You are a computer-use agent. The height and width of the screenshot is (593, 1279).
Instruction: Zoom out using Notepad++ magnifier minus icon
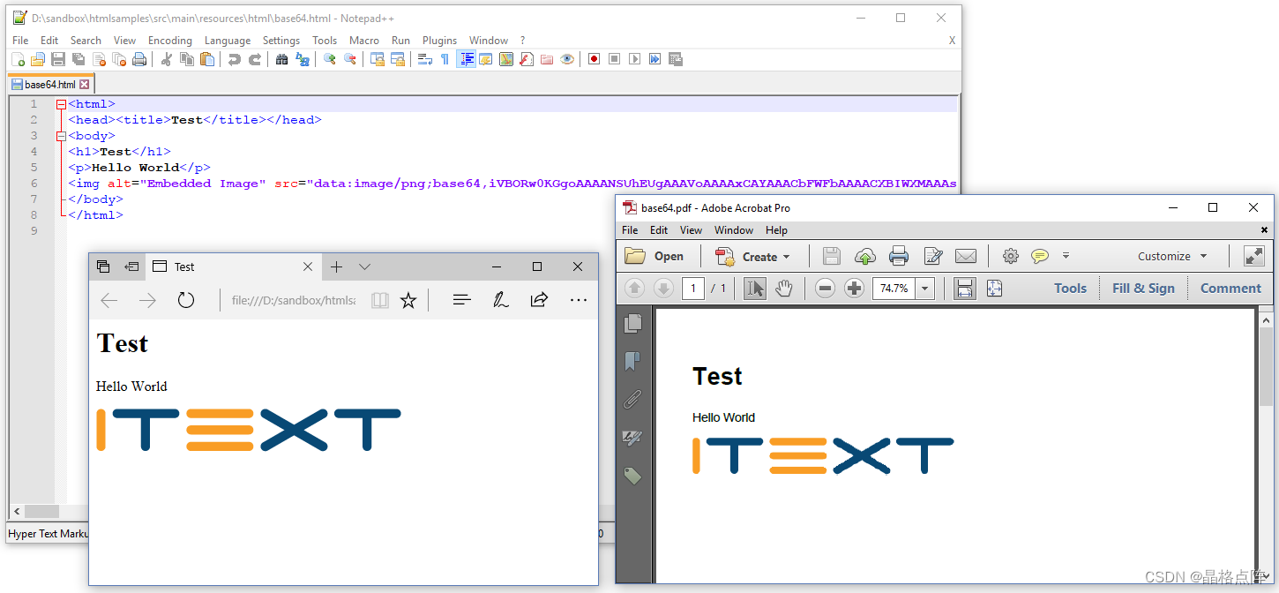(350, 59)
